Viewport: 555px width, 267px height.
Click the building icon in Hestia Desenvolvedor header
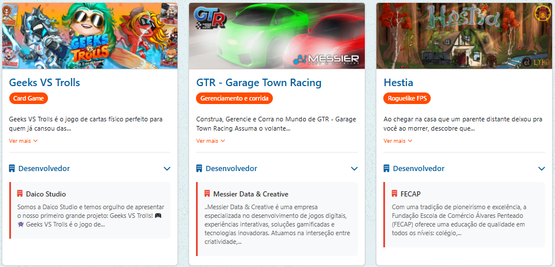[387, 169]
